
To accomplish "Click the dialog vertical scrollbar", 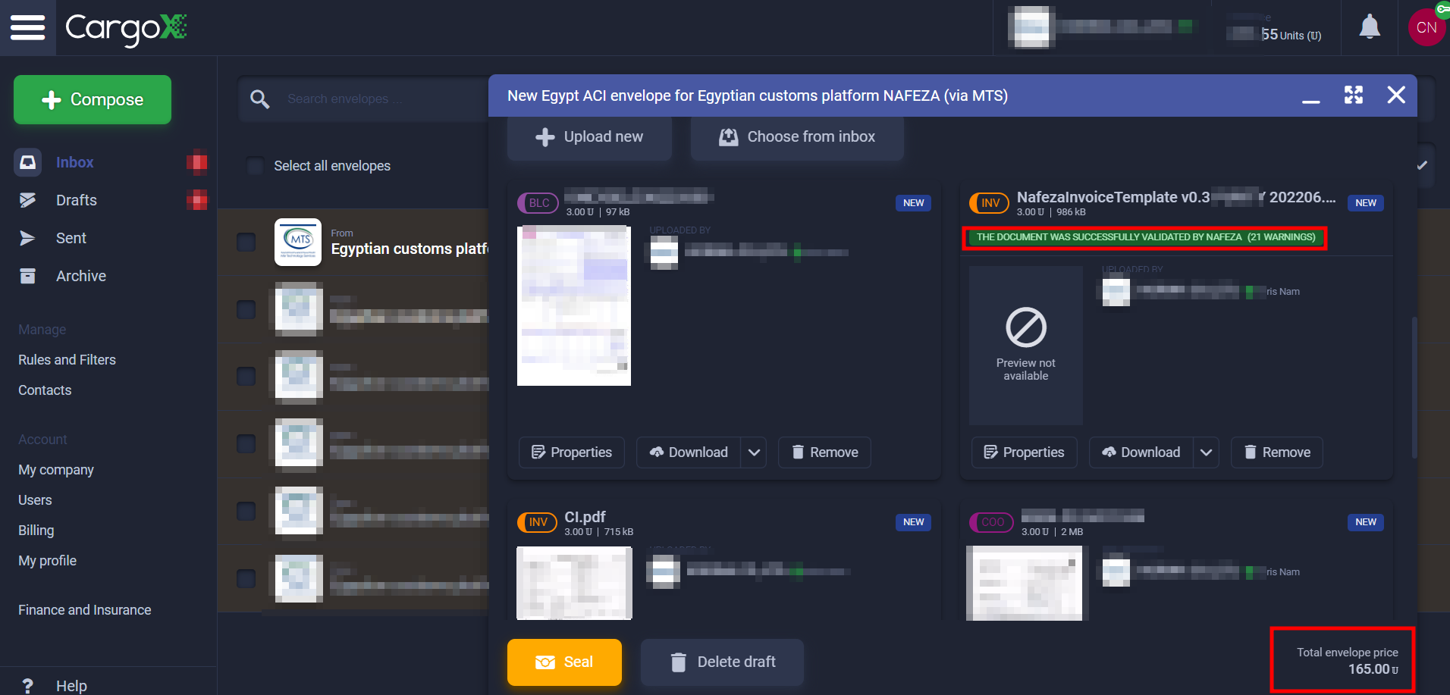I will coord(1414,387).
